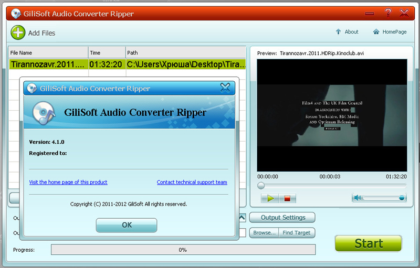
Task: Click the HomePage text link
Action: tap(394, 32)
